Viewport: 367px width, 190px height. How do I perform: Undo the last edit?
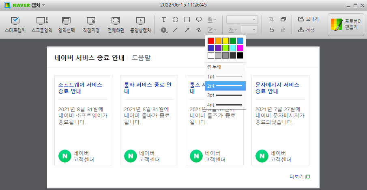tap(272, 30)
